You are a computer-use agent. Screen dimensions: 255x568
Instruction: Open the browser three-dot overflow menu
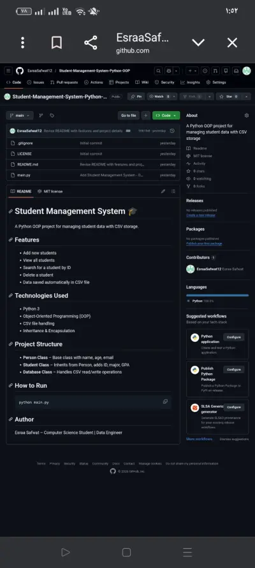click(x=23, y=43)
